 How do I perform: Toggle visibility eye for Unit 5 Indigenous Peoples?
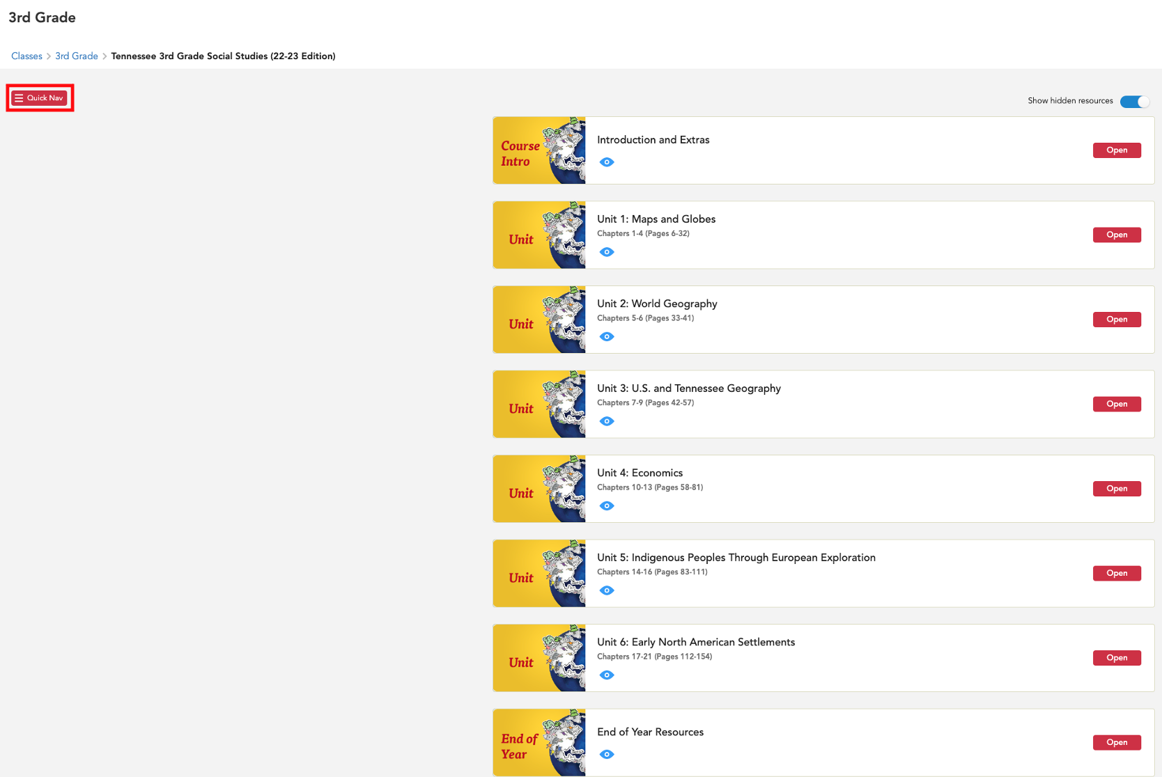(x=607, y=590)
